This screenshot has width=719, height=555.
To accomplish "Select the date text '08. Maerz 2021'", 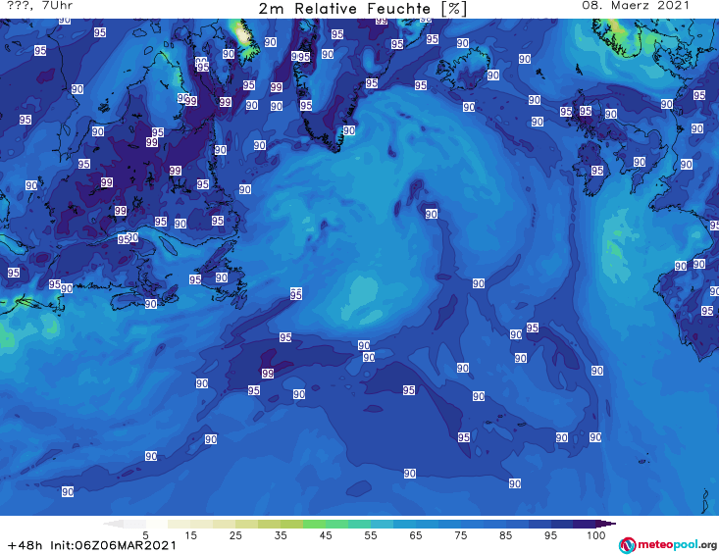I will (x=636, y=6).
